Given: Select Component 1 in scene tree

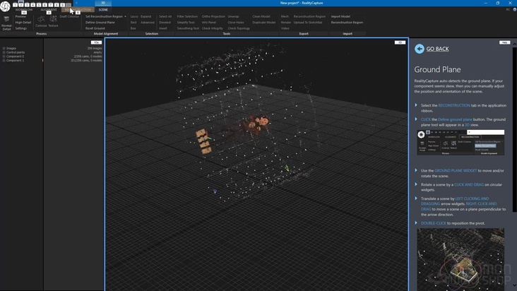Looking at the screenshot, I should [15, 60].
